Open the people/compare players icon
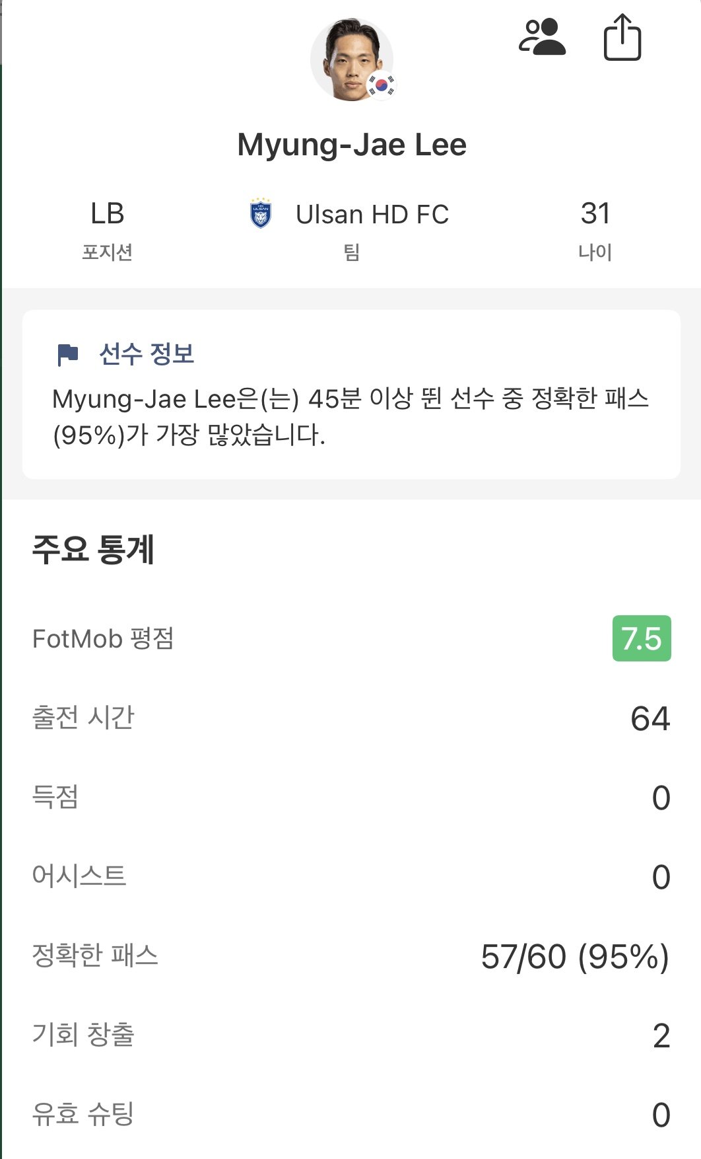Image resolution: width=701 pixels, height=1159 pixels. (x=542, y=37)
